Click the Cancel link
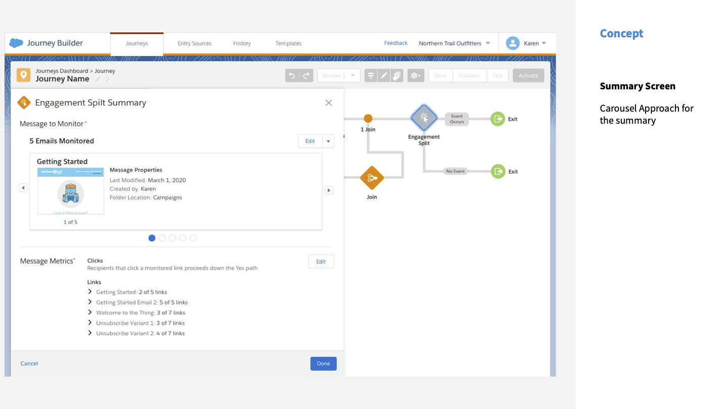Image resolution: width=728 pixels, height=409 pixels. (29, 364)
